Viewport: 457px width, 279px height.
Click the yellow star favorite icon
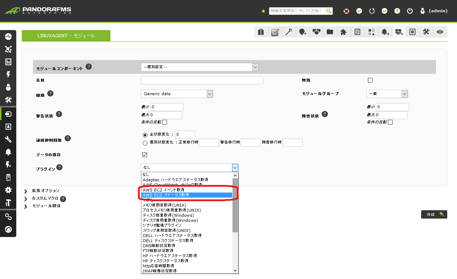coord(263,11)
